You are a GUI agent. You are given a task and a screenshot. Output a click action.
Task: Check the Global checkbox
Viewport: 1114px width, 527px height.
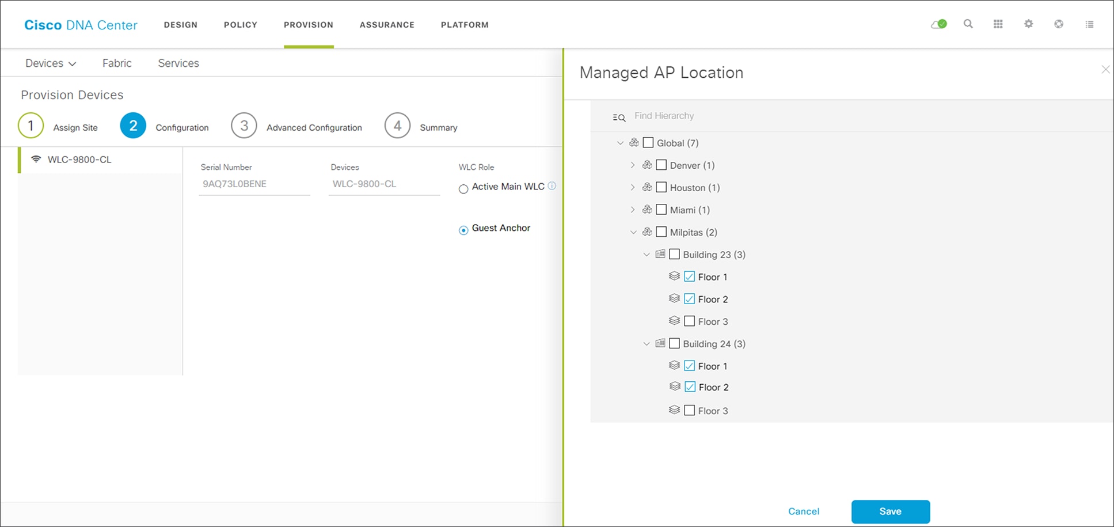point(648,142)
